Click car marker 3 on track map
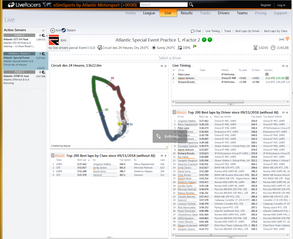Image resolution: width=293 pixels, height=239 pixels. 119,124
